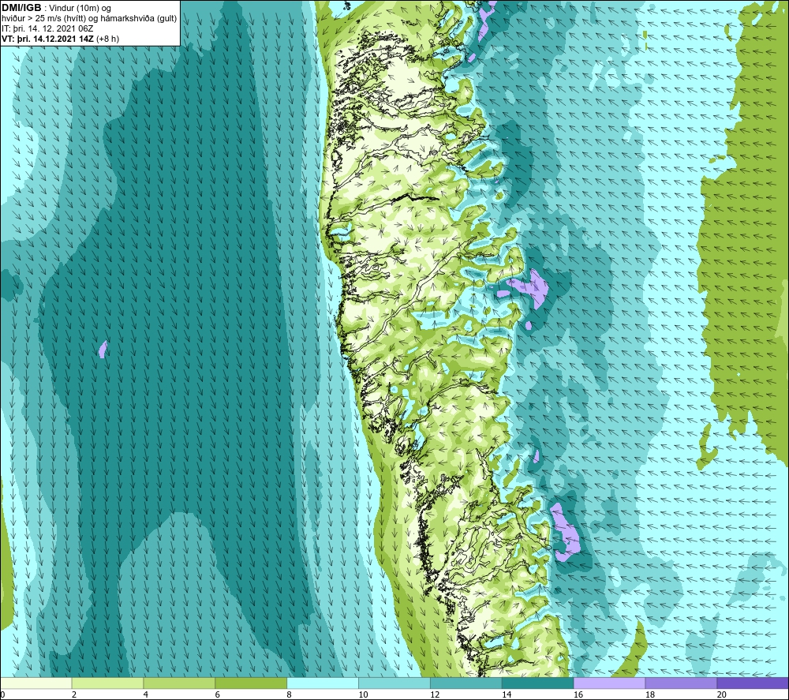Click the 6–8 m/s olive green swatch

pos(251,683)
